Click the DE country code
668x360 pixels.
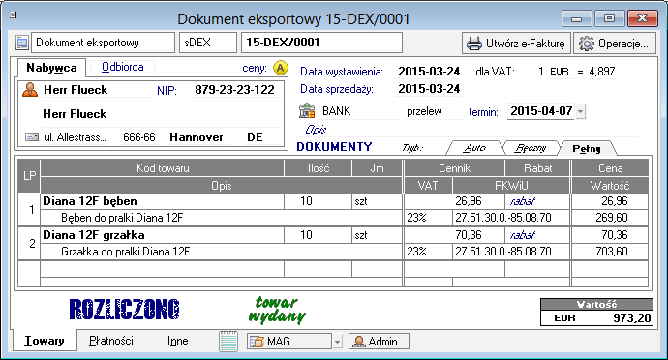pyautogui.click(x=255, y=137)
